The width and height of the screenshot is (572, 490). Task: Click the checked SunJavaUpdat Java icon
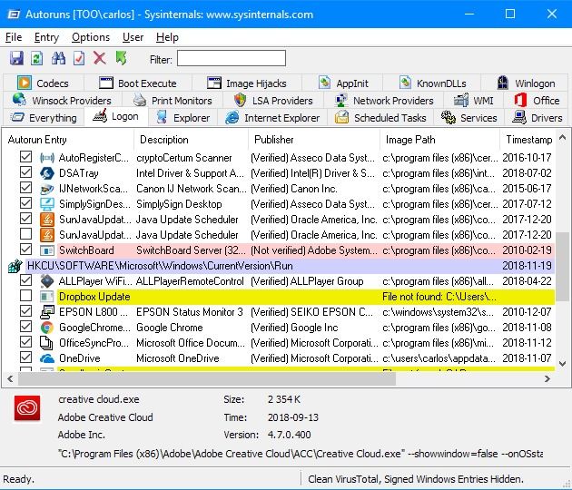47,220
